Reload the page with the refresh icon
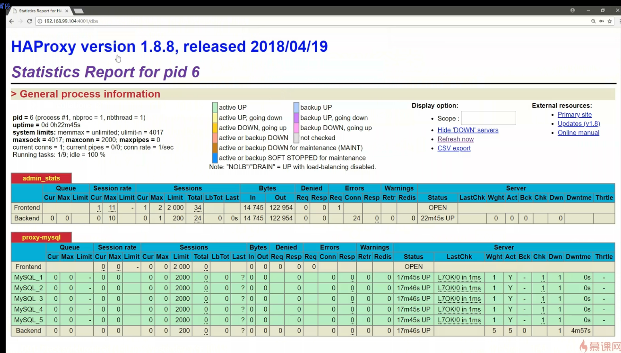Screen dimensions: 621x353 pos(29,21)
